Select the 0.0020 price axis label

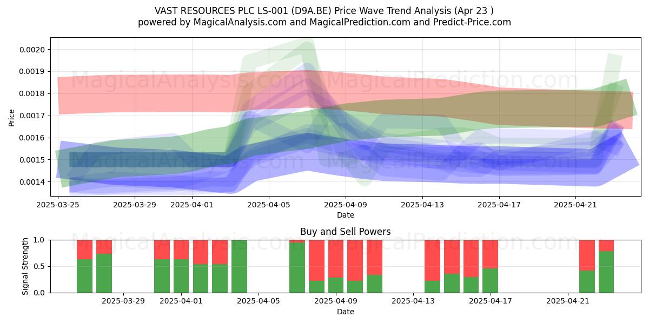coord(33,50)
